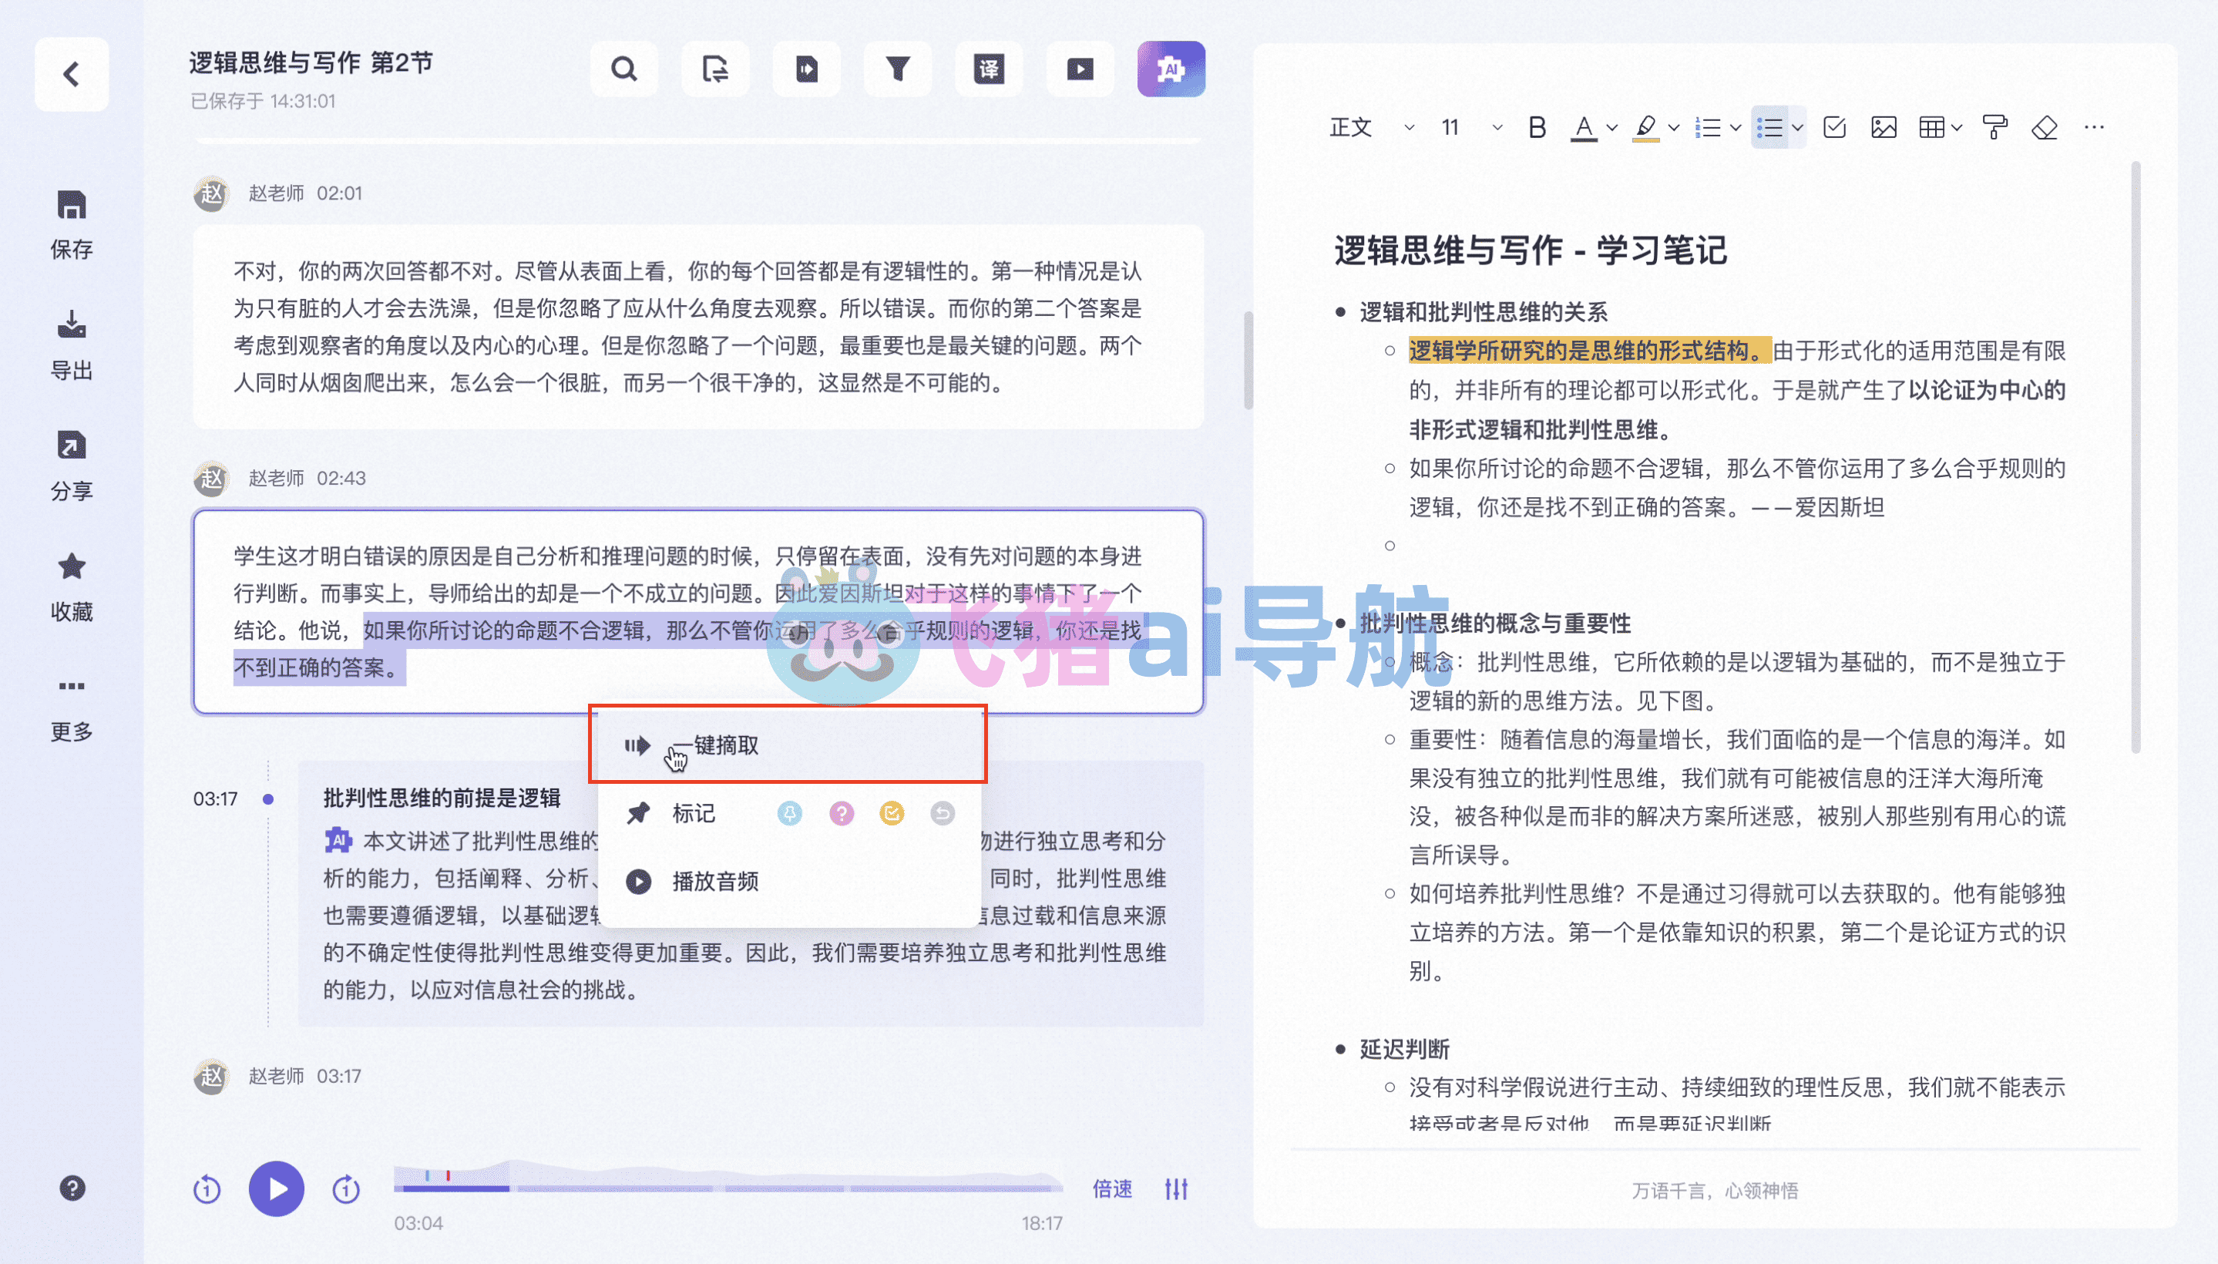Insert an image in the notes editor
The width and height of the screenshot is (2218, 1264).
[1883, 128]
